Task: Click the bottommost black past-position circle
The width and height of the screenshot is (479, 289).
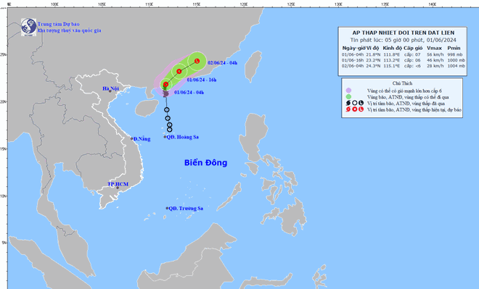Action: [x=170, y=130]
